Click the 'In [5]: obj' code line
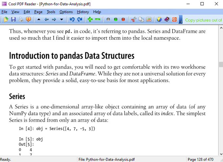The width and height of the screenshot is (223, 162). coord(31,139)
